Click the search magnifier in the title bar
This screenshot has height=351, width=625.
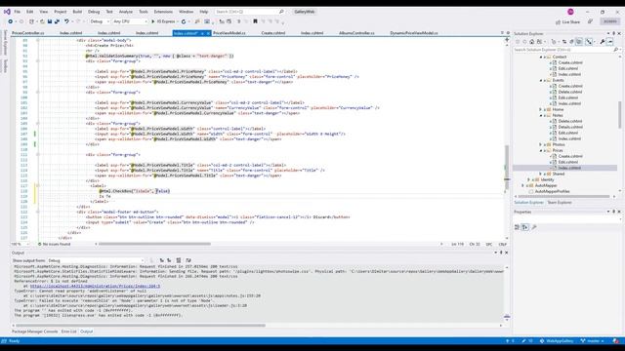[281, 12]
